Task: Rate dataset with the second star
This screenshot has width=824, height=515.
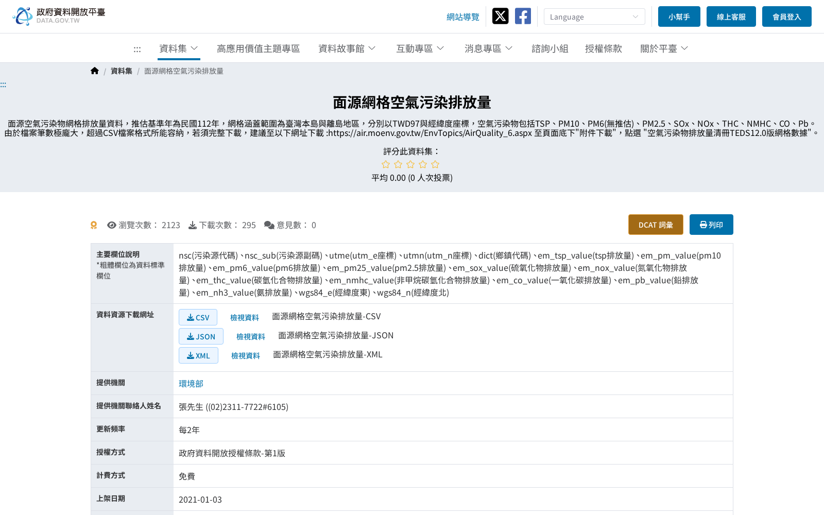Action: [x=398, y=164]
